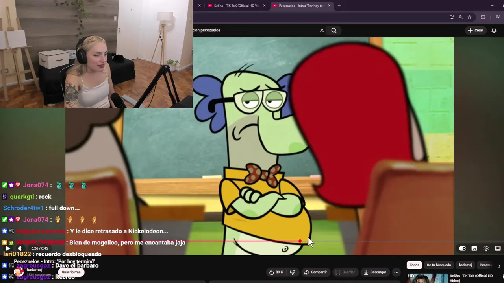The image size is (504, 283).
Task: Close the Ke$ha TiK ToK tab
Action: (264, 6)
